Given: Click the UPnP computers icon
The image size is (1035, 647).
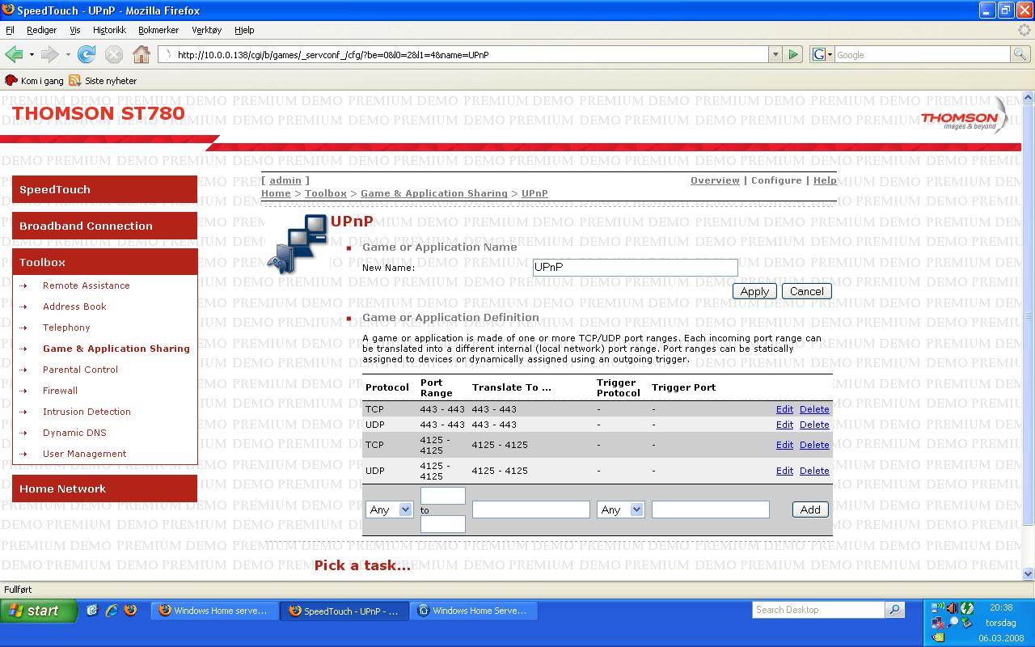Looking at the screenshot, I should pos(297,244).
